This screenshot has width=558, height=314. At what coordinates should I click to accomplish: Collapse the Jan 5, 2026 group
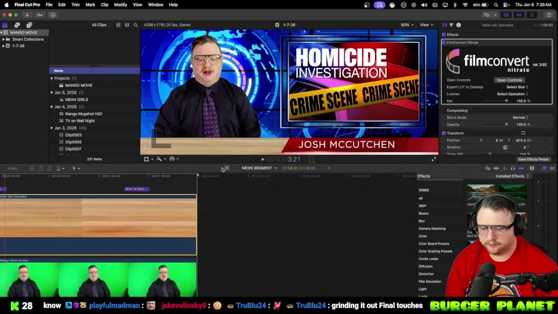click(51, 92)
